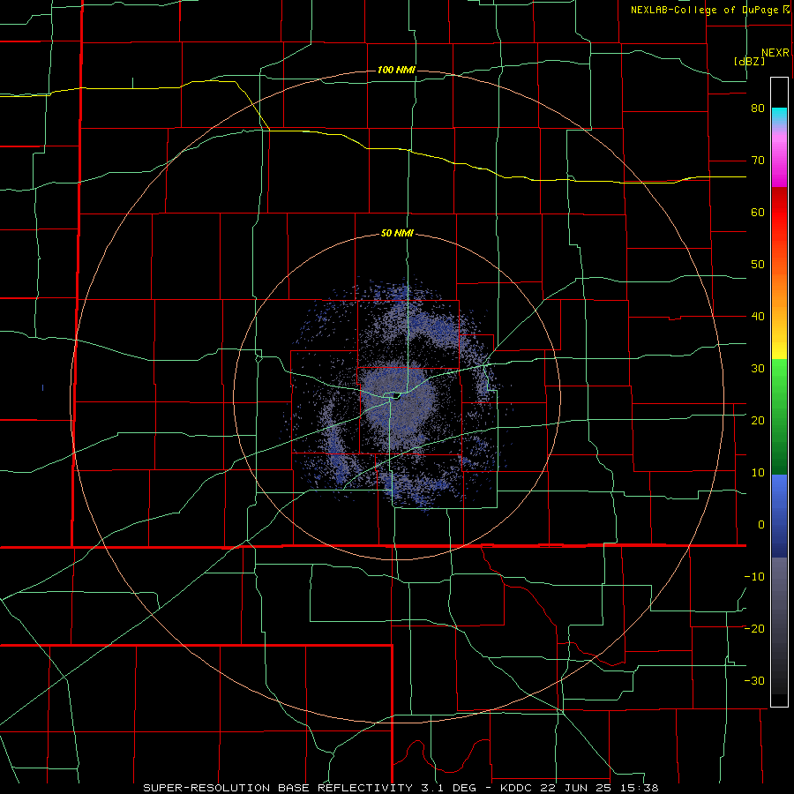Click the 100 NMI range ring label

coord(396,70)
